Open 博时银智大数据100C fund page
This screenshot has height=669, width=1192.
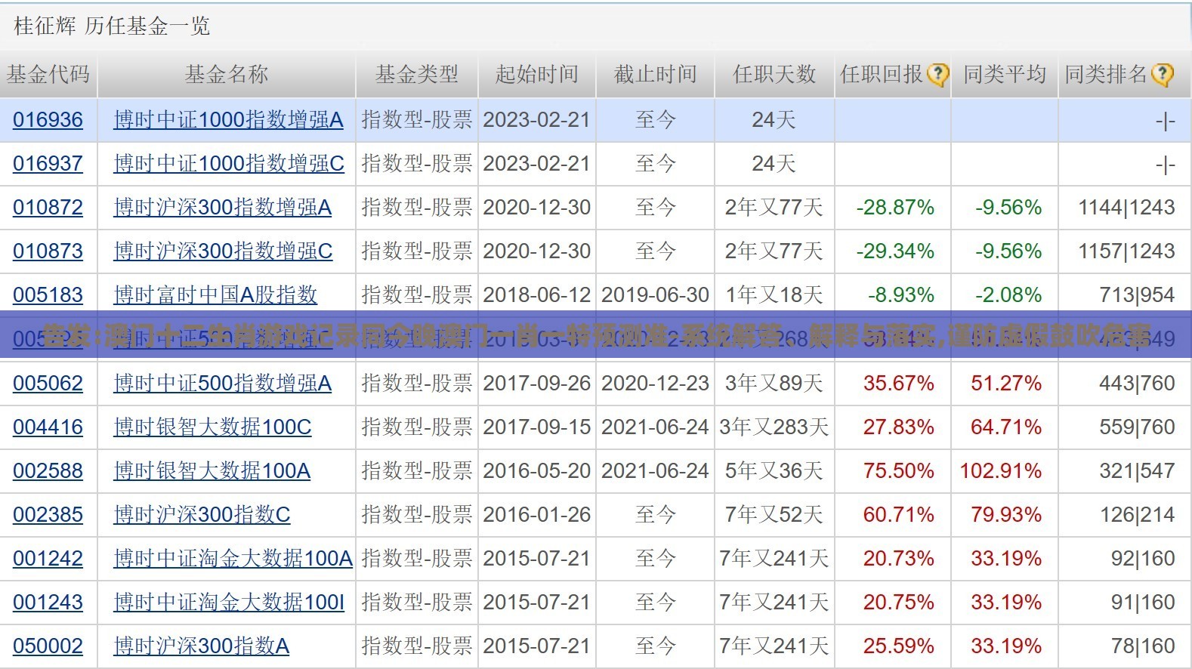coord(212,427)
